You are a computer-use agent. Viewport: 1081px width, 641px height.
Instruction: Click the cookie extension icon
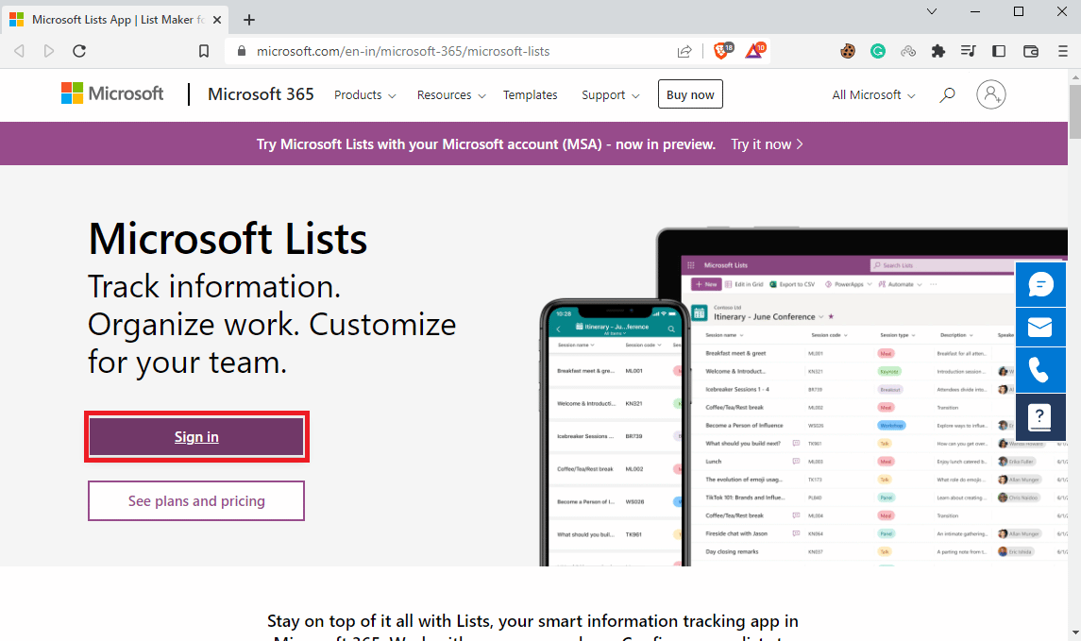click(847, 51)
